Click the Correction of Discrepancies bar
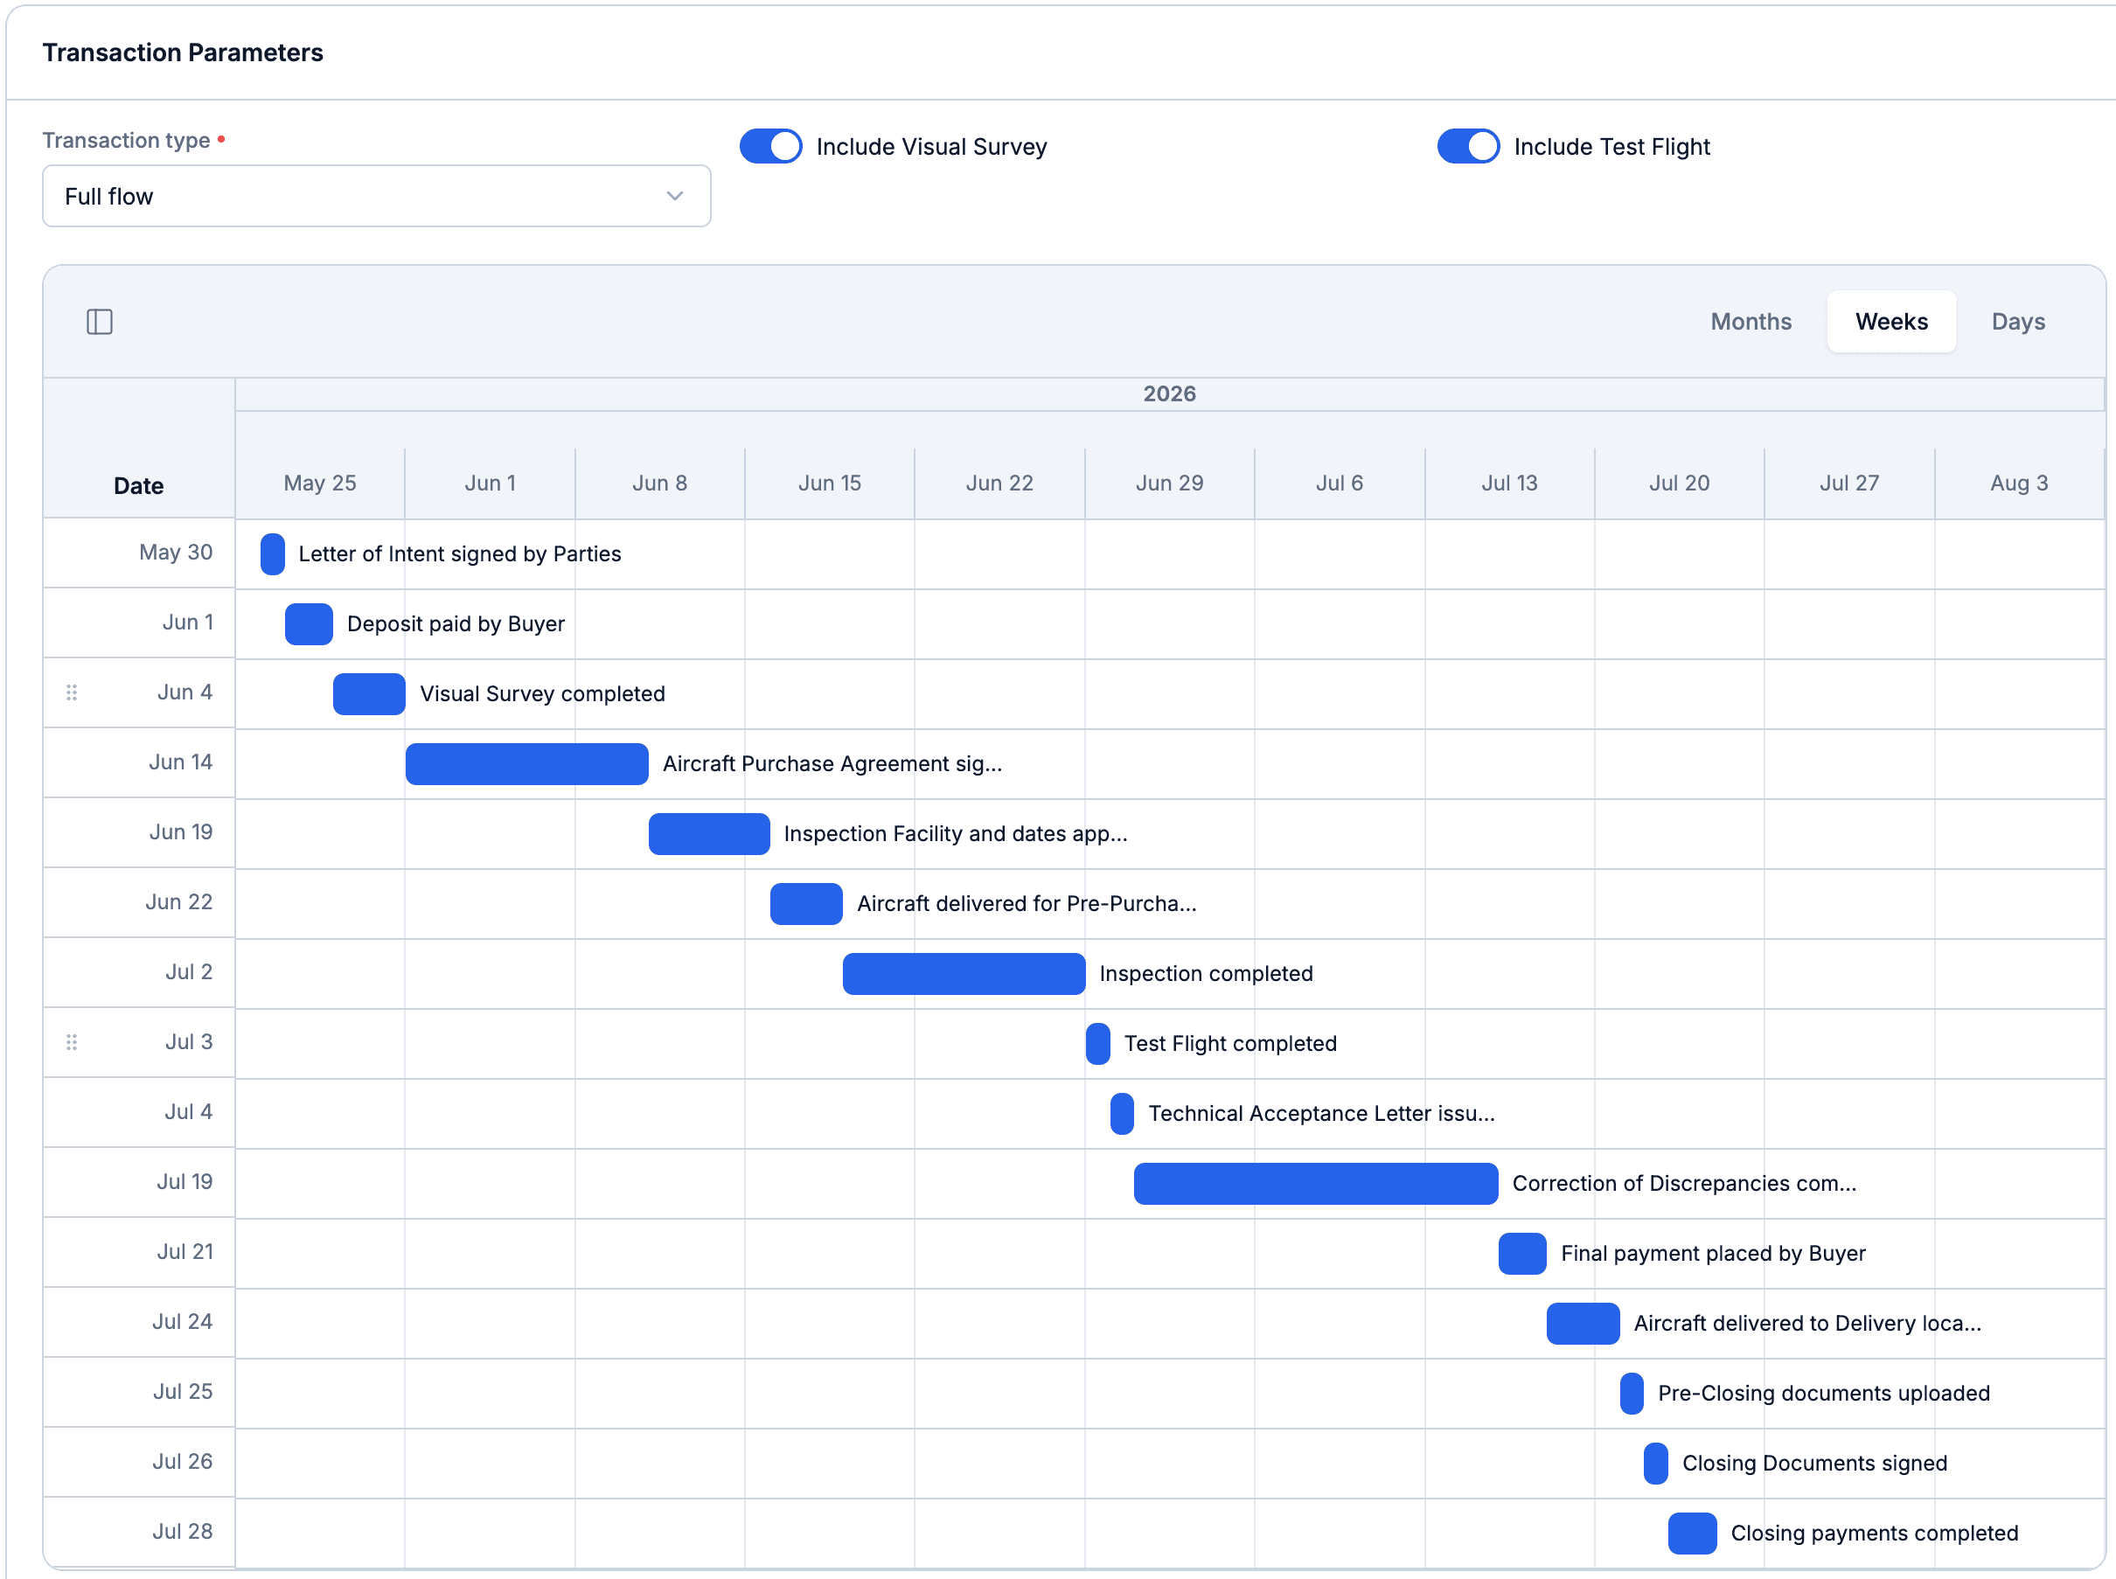Viewport: 2116px width, 1579px height. (x=1315, y=1183)
